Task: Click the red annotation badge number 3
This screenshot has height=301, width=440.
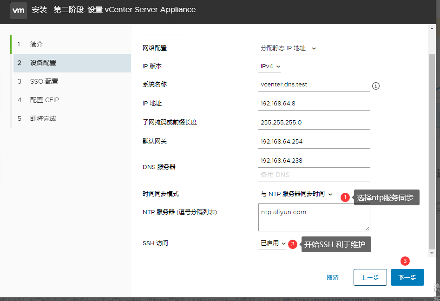Action: click(x=405, y=261)
